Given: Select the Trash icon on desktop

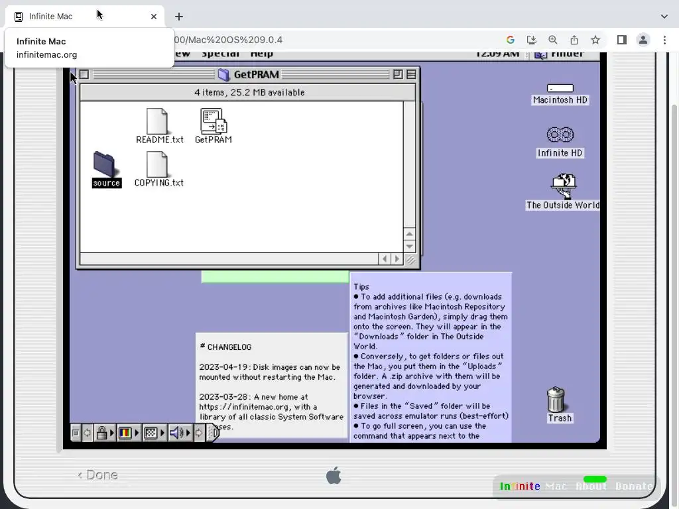Looking at the screenshot, I should 556,399.
